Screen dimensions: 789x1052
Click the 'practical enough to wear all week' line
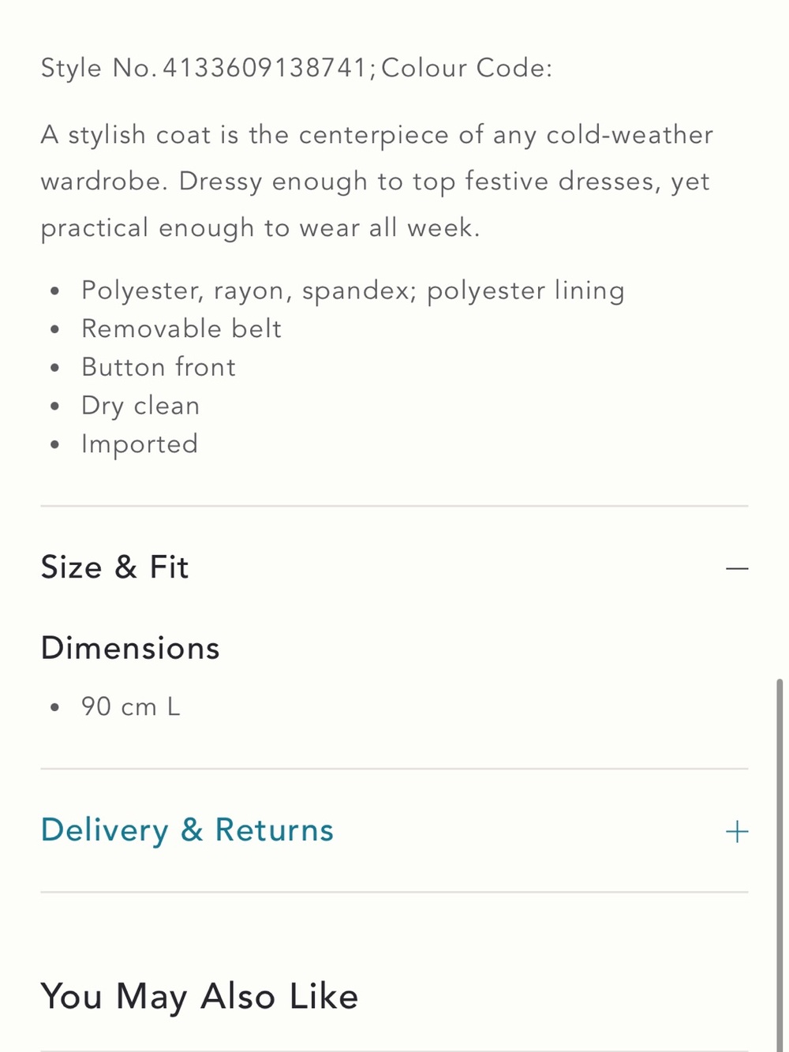pos(260,228)
